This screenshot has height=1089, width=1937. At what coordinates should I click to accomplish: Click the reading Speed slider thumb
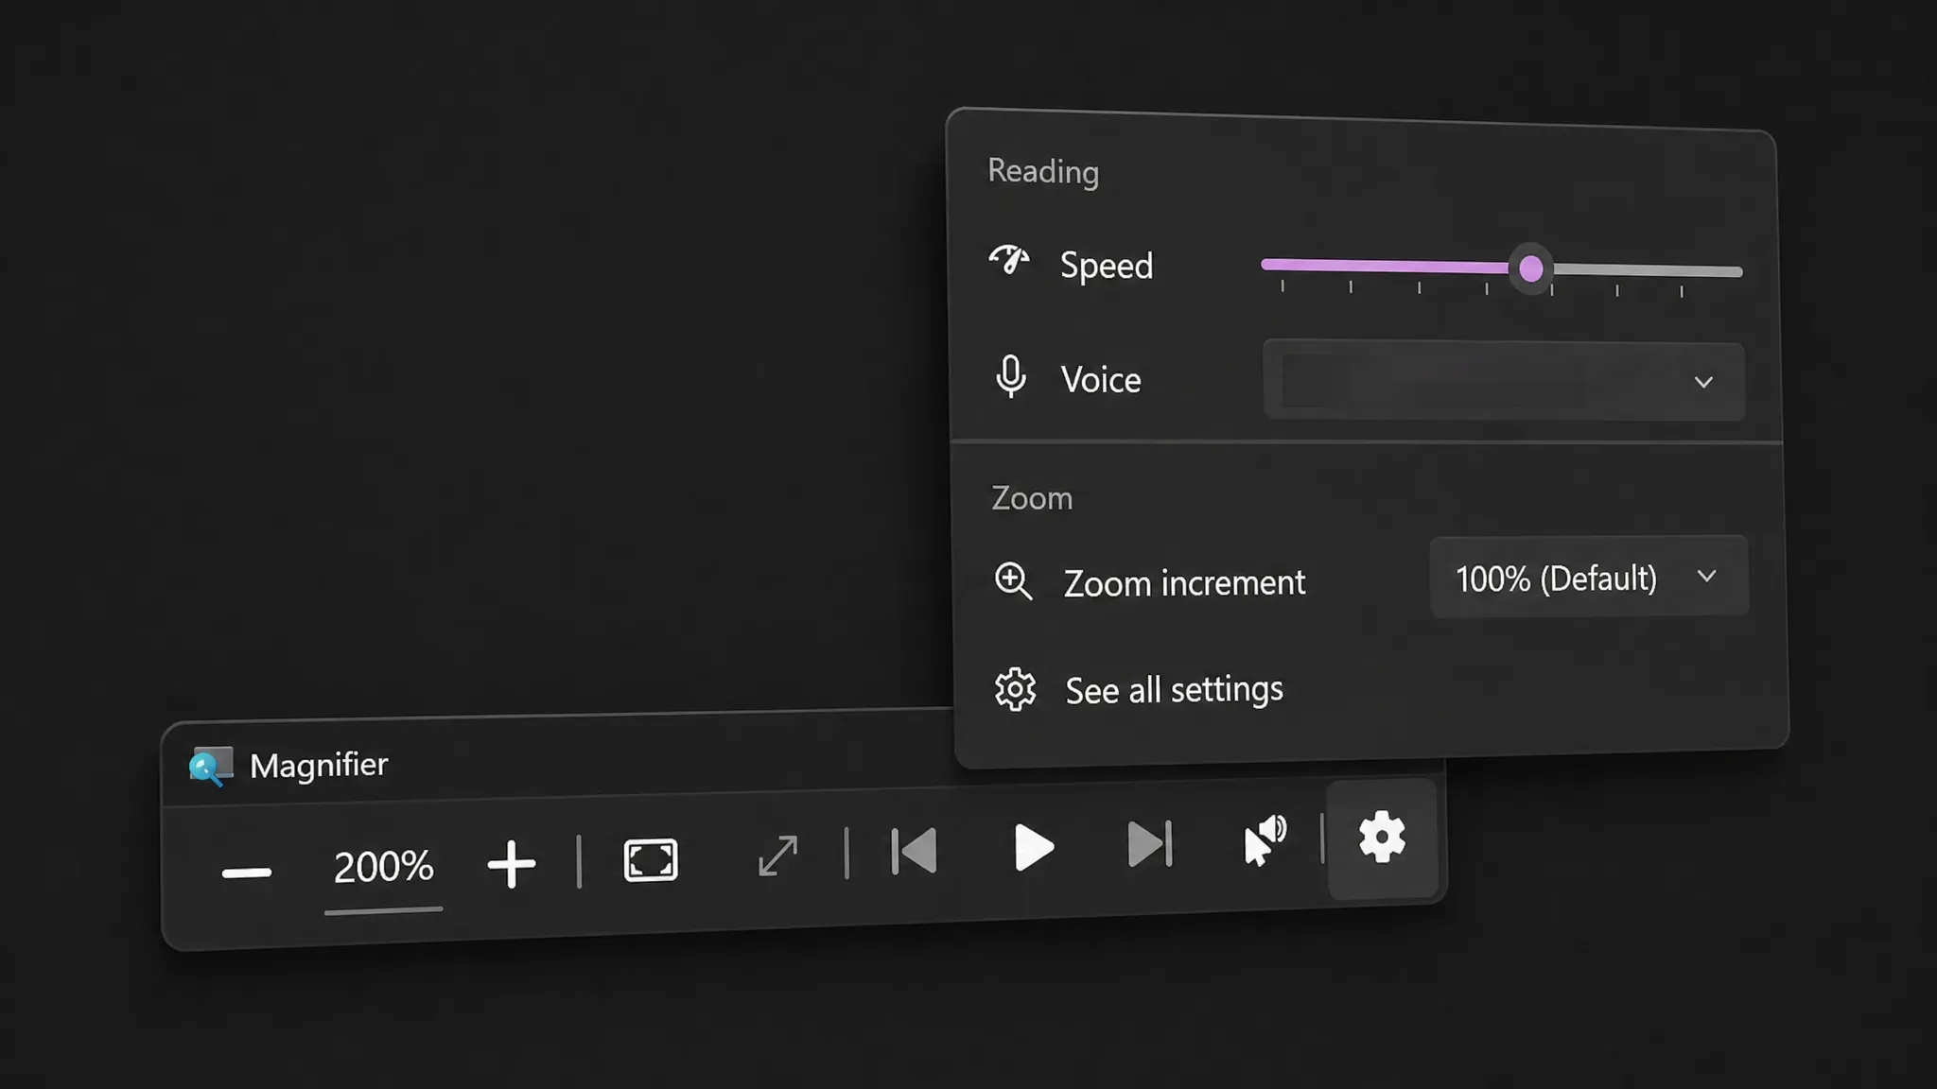coord(1531,269)
